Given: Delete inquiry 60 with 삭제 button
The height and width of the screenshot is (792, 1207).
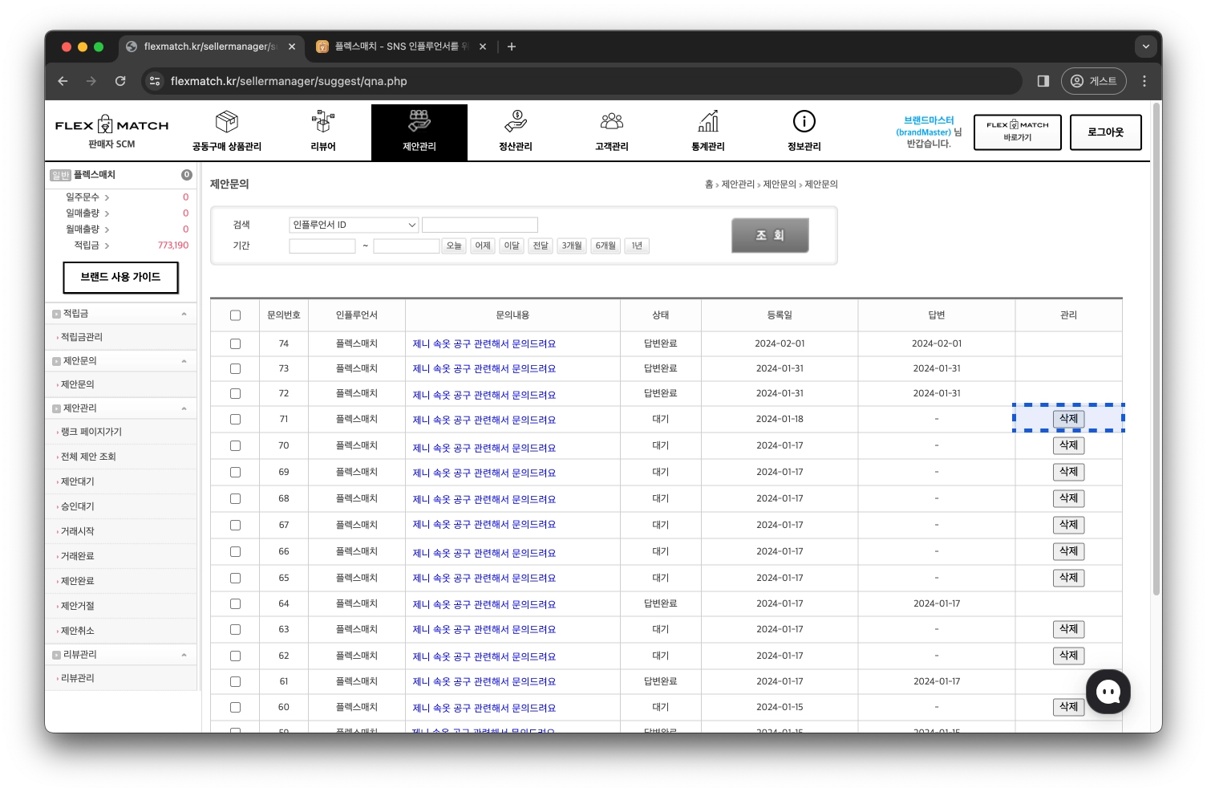Looking at the screenshot, I should pos(1068,707).
